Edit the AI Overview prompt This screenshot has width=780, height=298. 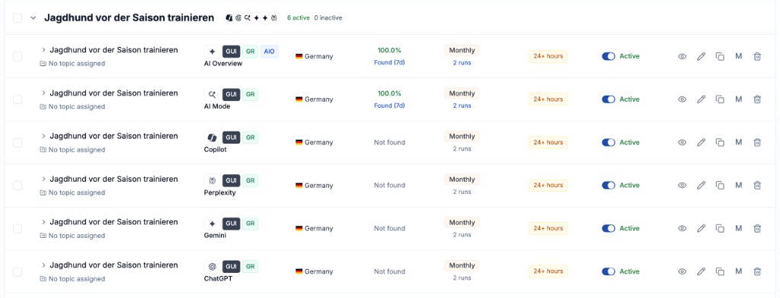pyautogui.click(x=701, y=56)
